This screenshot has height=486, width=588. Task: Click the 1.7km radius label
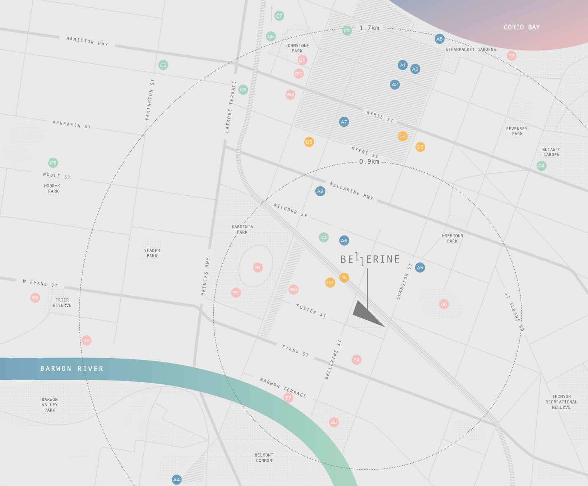pos(369,28)
